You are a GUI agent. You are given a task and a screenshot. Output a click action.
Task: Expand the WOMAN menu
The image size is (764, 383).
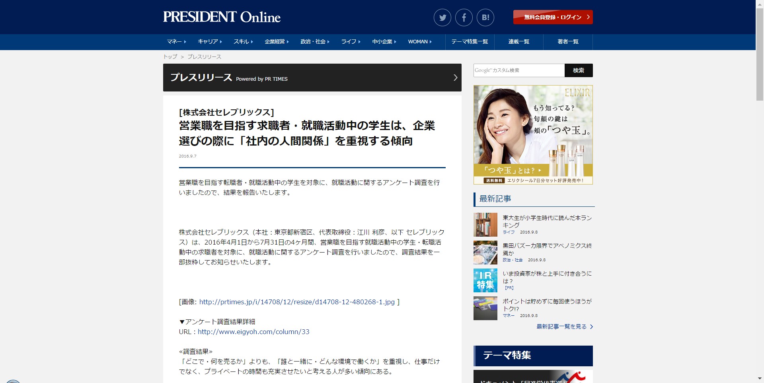tap(420, 42)
